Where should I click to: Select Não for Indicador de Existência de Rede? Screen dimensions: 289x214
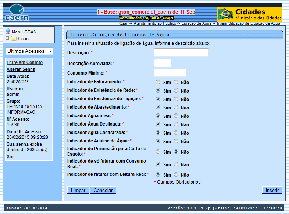[x=176, y=90]
